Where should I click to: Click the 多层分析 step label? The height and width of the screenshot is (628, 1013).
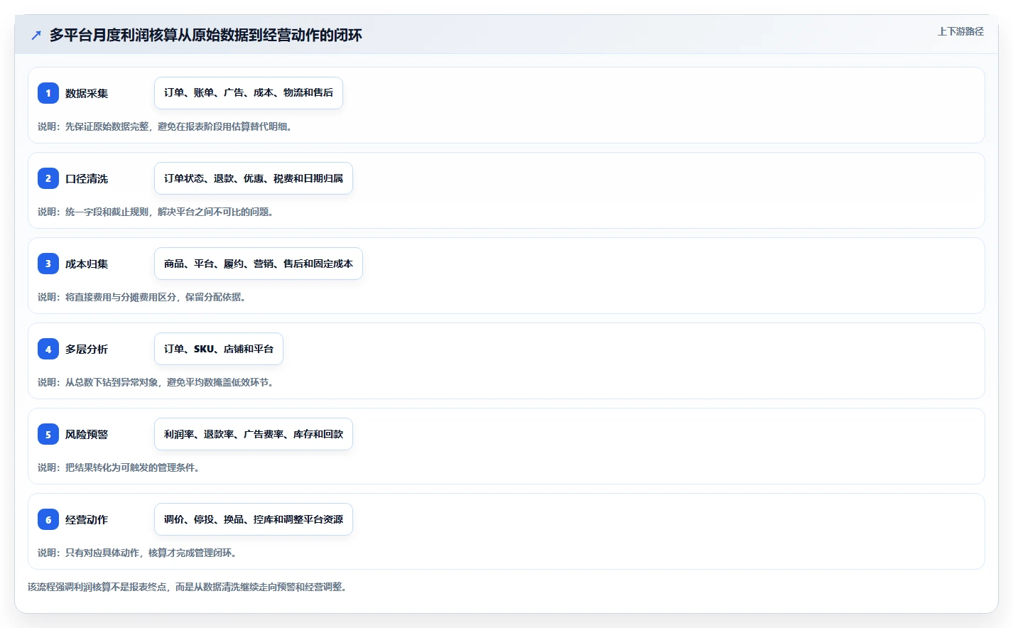[x=87, y=349]
